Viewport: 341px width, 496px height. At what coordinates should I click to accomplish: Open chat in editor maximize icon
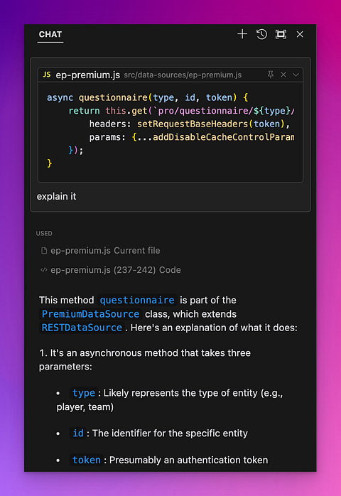(x=281, y=34)
